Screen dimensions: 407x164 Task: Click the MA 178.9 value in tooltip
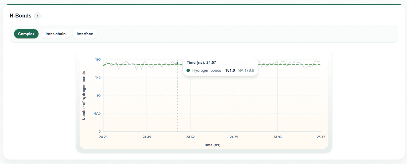pyautogui.click(x=246, y=70)
